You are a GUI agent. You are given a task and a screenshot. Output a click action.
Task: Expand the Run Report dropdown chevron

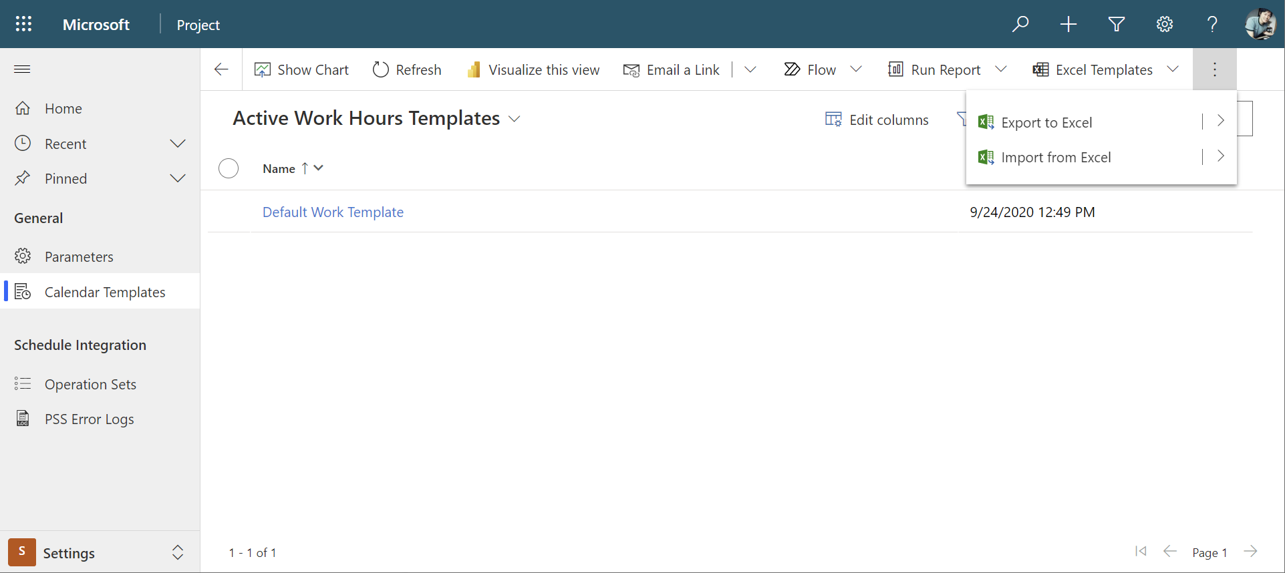click(x=1001, y=69)
